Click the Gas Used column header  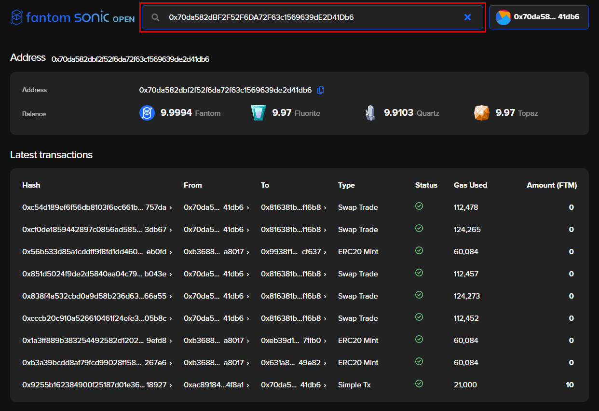click(x=471, y=185)
